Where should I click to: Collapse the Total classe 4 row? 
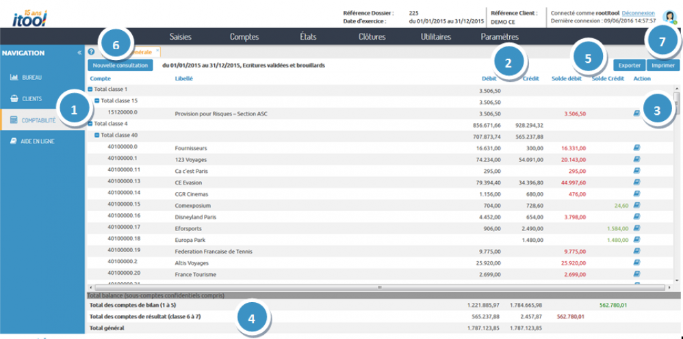[x=90, y=124]
